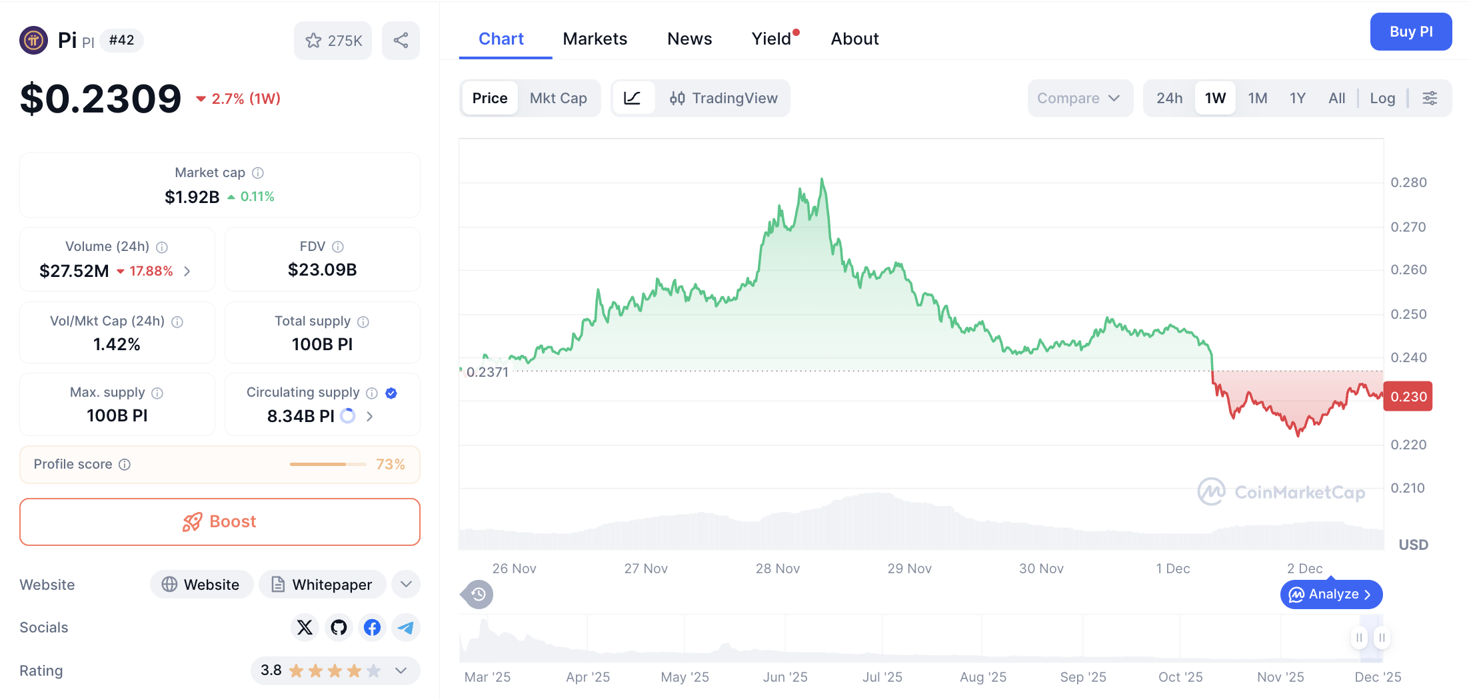Viewport: 1469px width, 699px height.
Task: Expand the website links chevron
Action: (405, 584)
